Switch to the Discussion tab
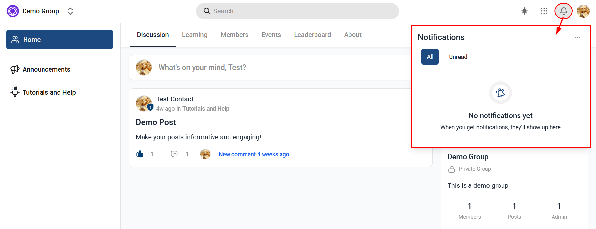 coord(153,35)
